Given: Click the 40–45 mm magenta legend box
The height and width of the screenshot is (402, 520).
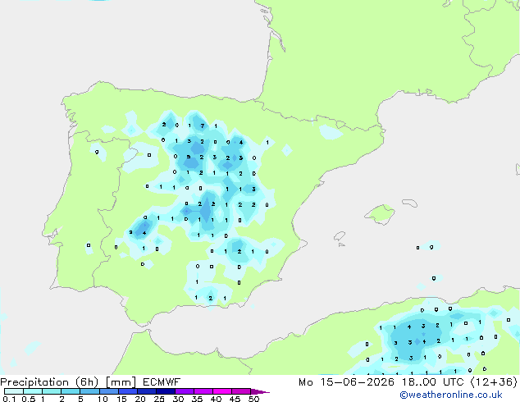Looking at the screenshot, I should tap(222, 391).
